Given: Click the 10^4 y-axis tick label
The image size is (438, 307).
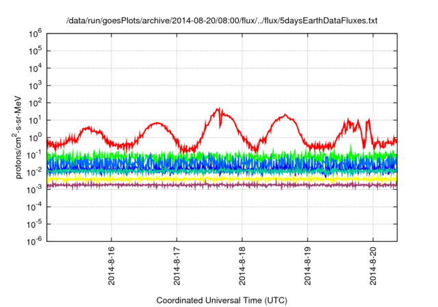Looking at the screenshot, I should point(35,69).
